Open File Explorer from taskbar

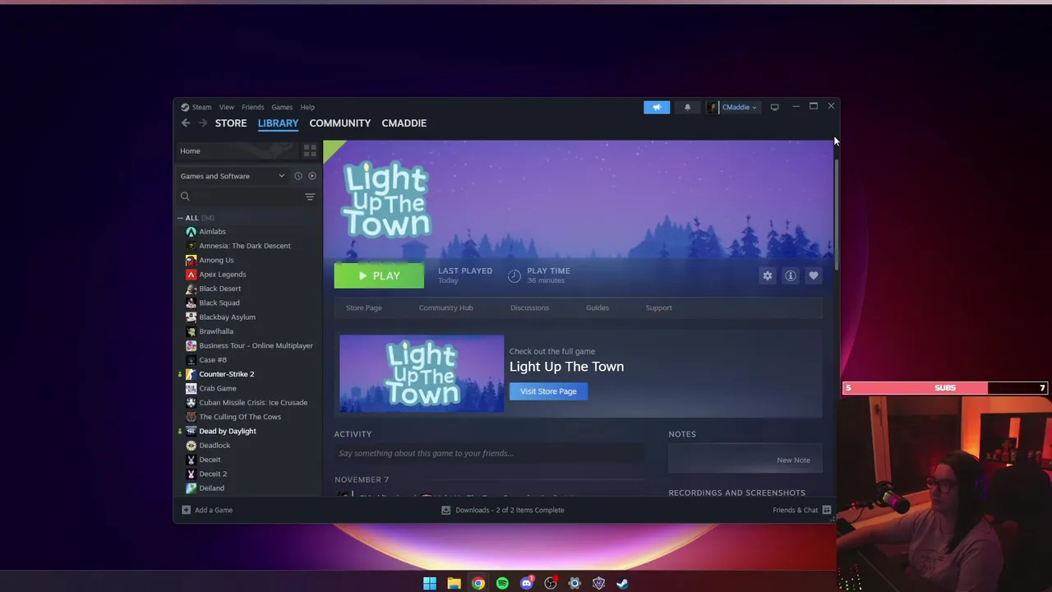454,583
